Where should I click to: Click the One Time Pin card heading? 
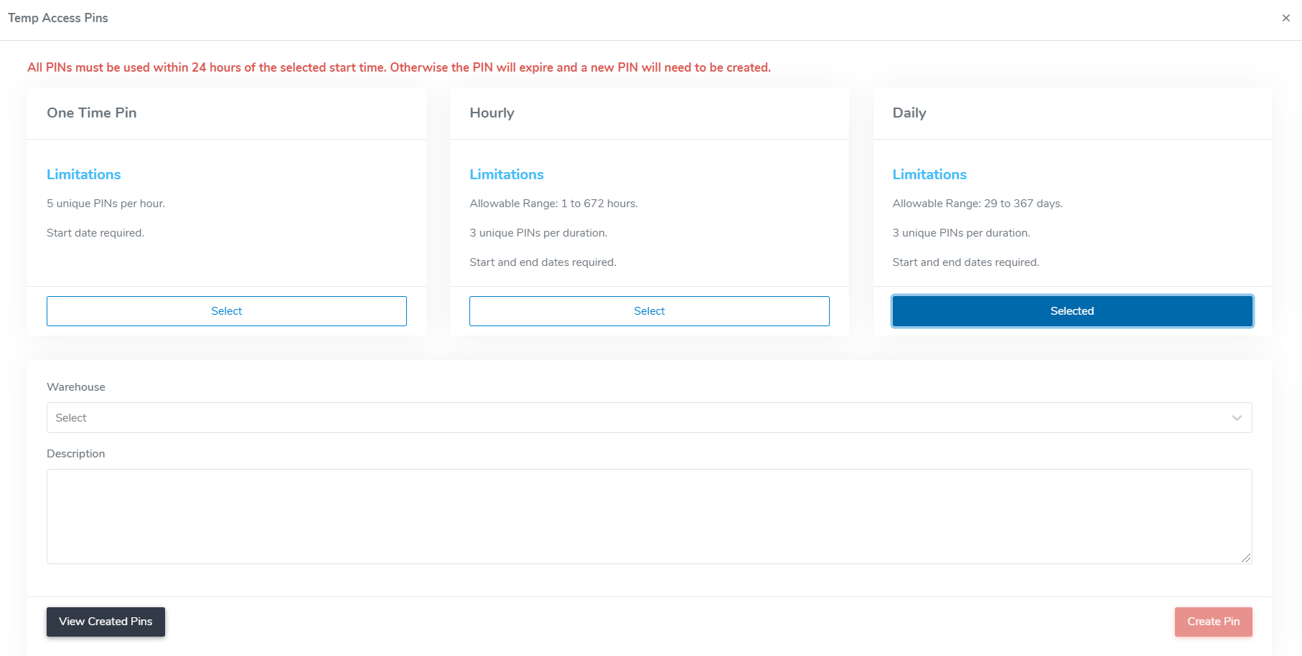point(92,113)
